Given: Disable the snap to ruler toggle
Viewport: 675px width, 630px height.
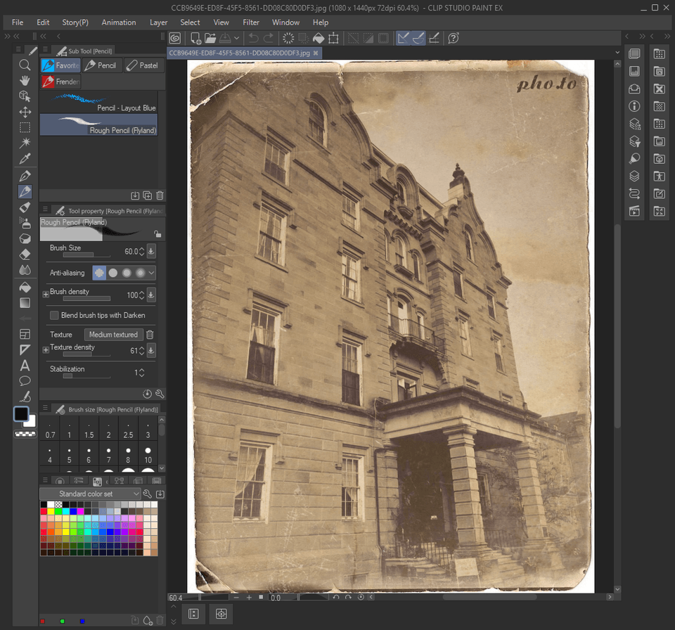Looking at the screenshot, I should (x=403, y=38).
